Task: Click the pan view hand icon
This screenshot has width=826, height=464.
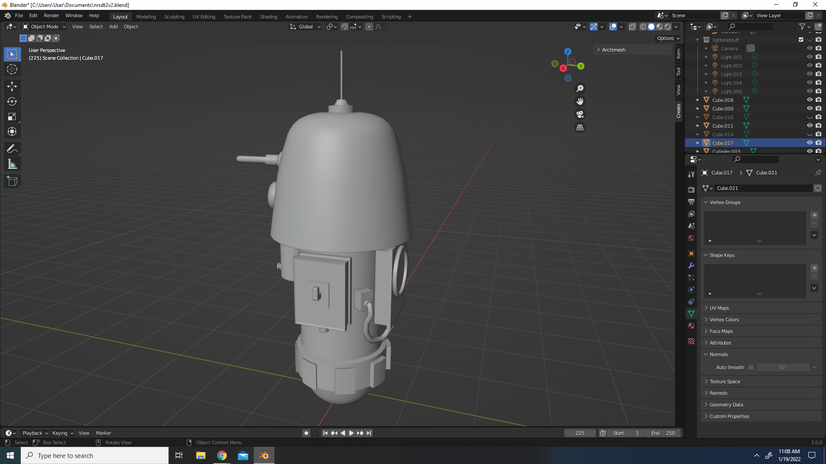Action: tap(580, 101)
